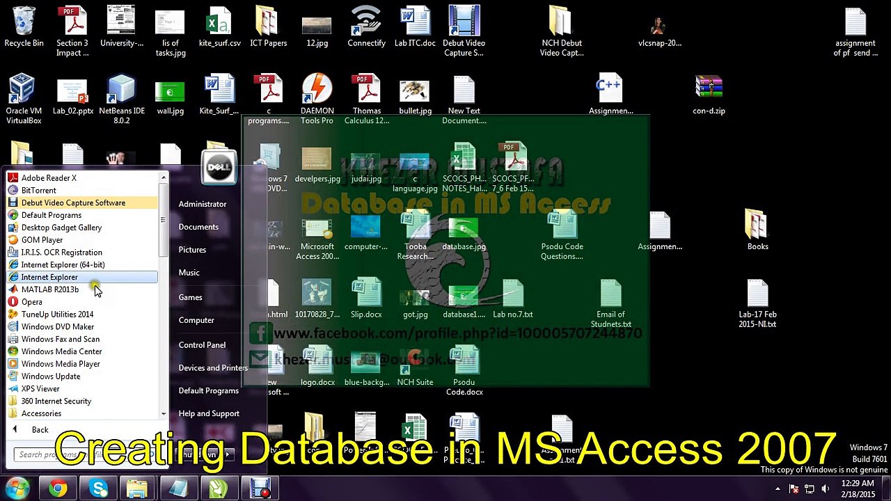The width and height of the screenshot is (891, 501).
Task: Click the Debut film-strip icon on taskbar
Action: coord(261,489)
